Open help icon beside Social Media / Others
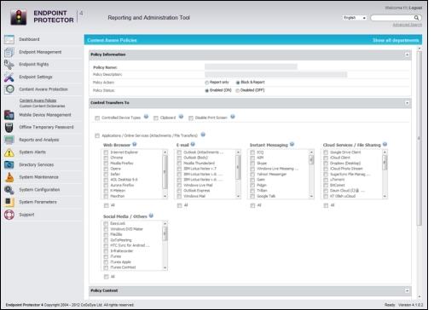434x310 pixels. (151, 215)
